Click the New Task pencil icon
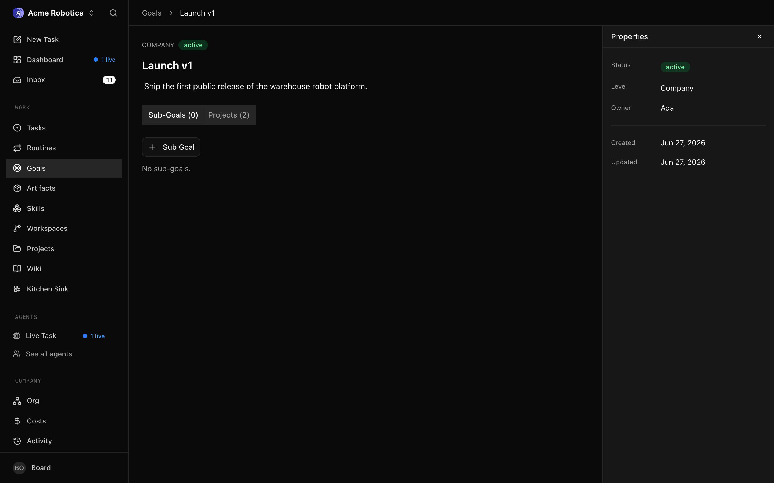Viewport: 774px width, 483px height. (x=17, y=39)
